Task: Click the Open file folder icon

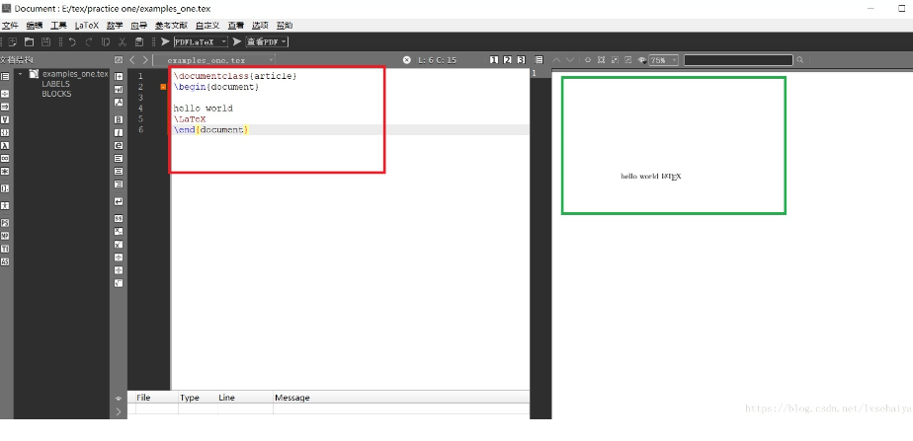Action: click(x=29, y=41)
